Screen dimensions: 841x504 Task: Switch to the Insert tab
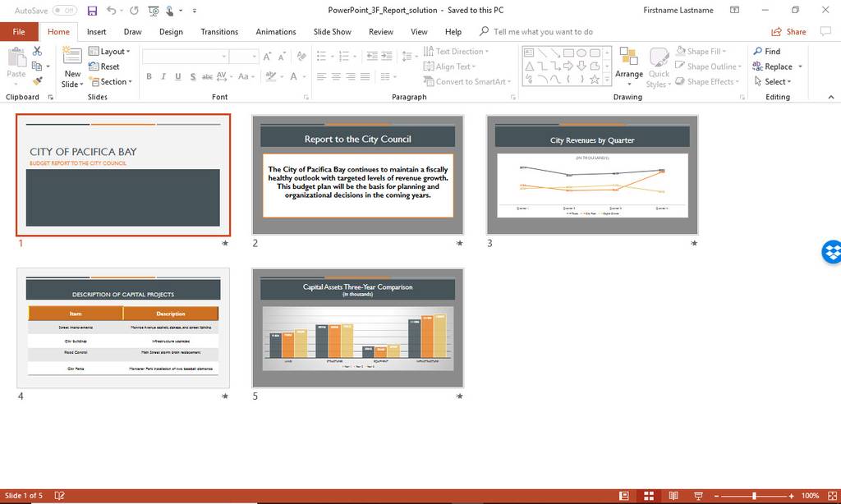point(97,32)
